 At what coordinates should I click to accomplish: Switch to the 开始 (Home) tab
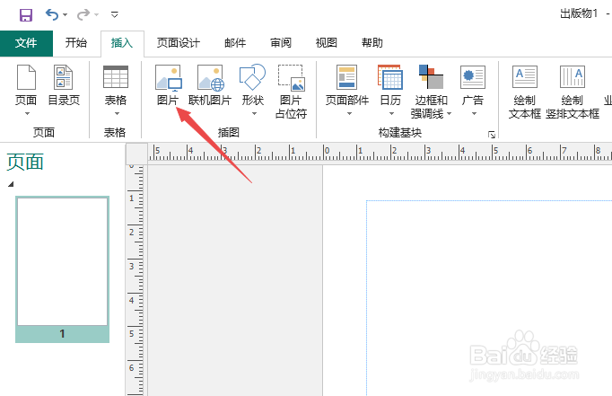76,42
